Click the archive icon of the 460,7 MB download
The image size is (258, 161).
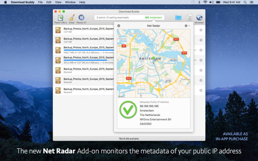[58, 50]
